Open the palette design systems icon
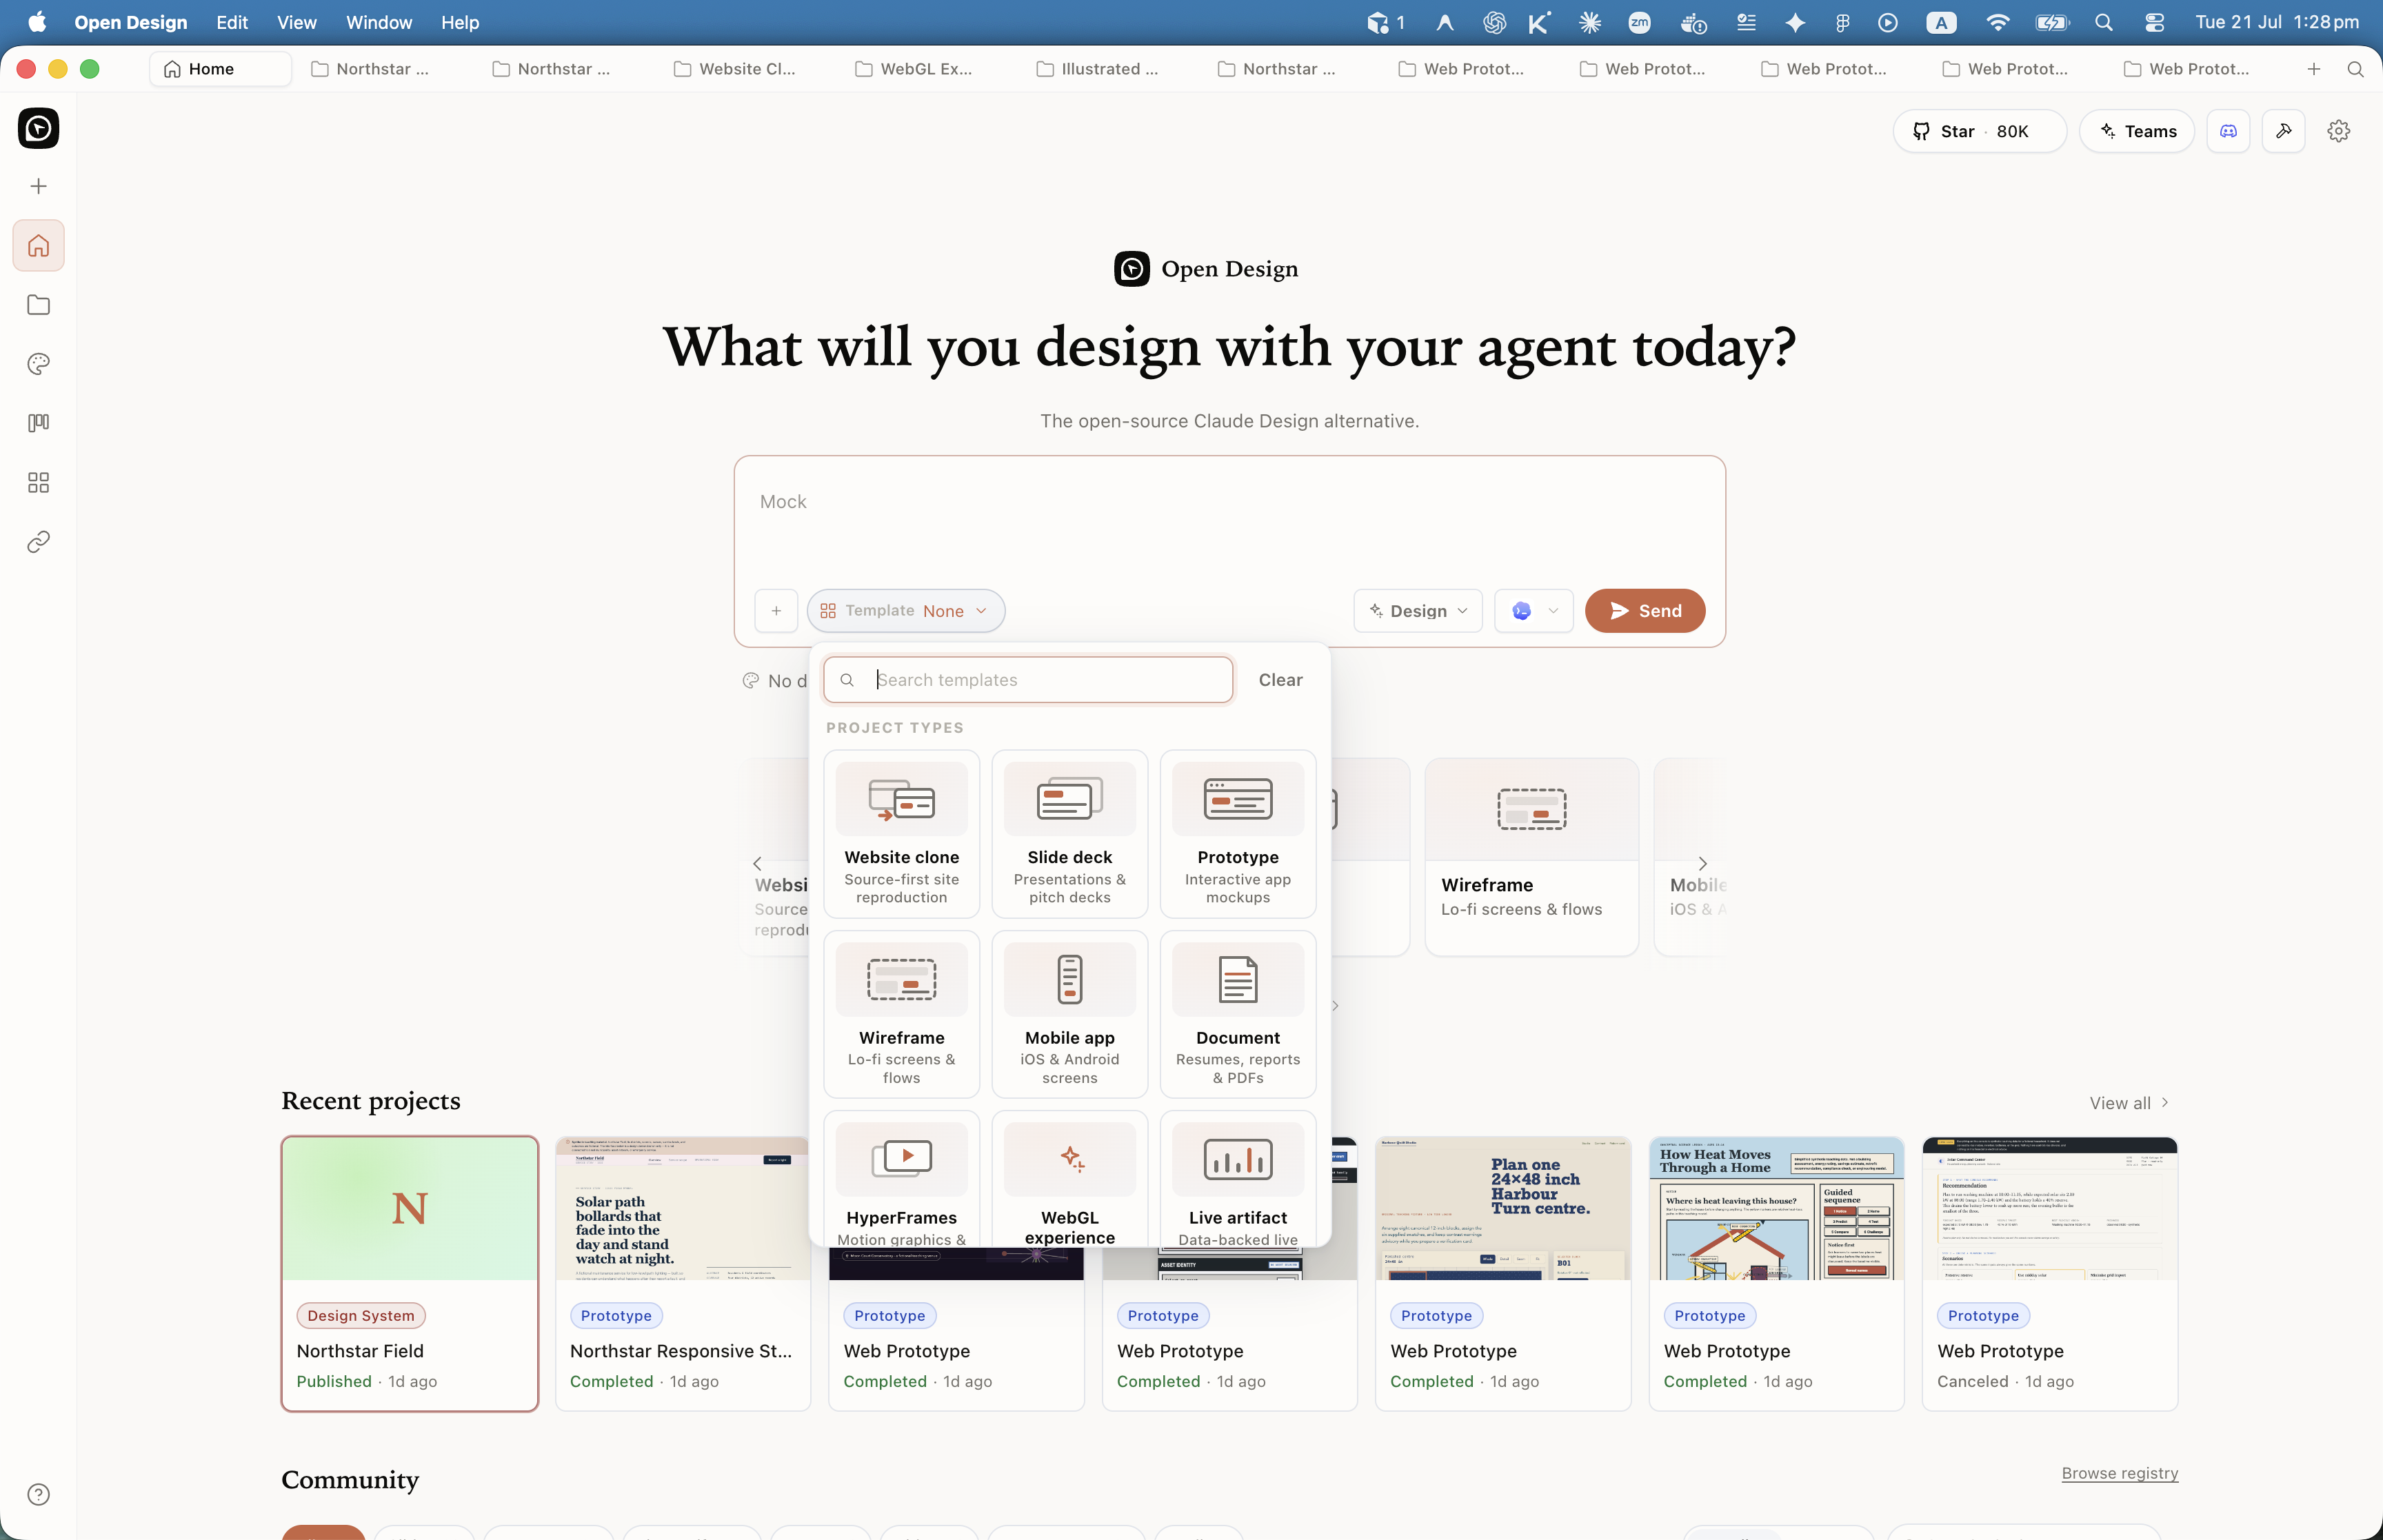This screenshot has width=2383, height=1540. (38, 364)
